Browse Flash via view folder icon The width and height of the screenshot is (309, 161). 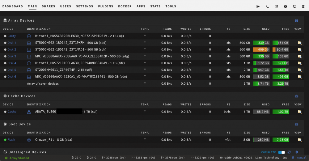point(299,140)
